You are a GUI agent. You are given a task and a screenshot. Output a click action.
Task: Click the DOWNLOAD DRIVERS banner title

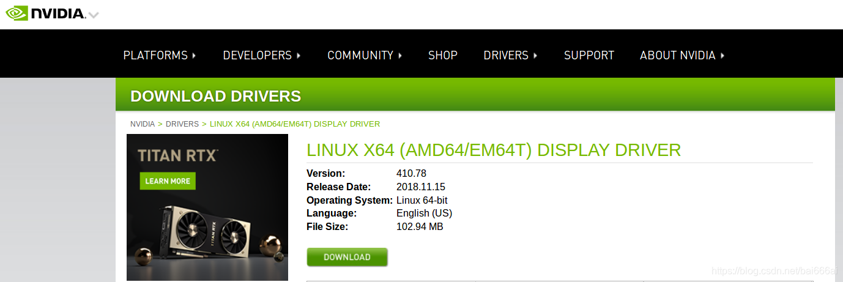[216, 96]
